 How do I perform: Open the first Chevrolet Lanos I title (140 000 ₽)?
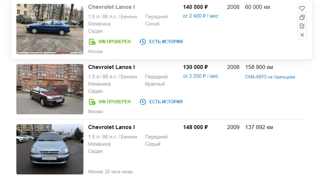click(x=112, y=7)
